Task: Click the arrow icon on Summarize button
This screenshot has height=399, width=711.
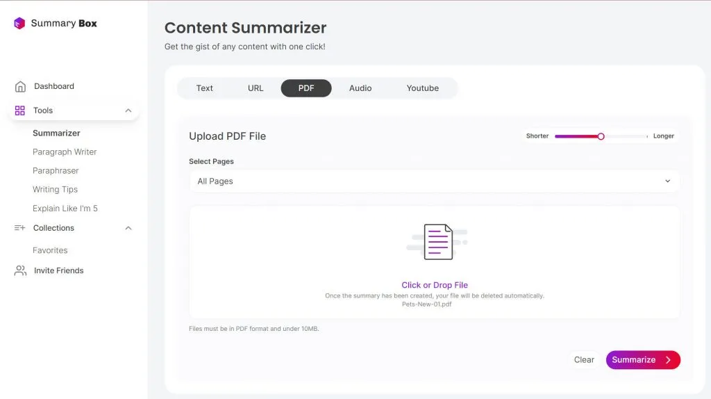Action: point(668,360)
